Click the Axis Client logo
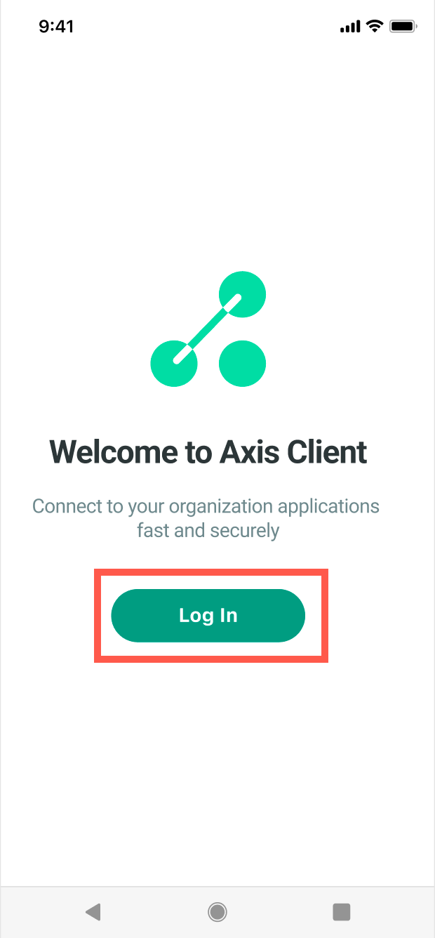Viewport: 435px width, 938px height. click(x=208, y=329)
